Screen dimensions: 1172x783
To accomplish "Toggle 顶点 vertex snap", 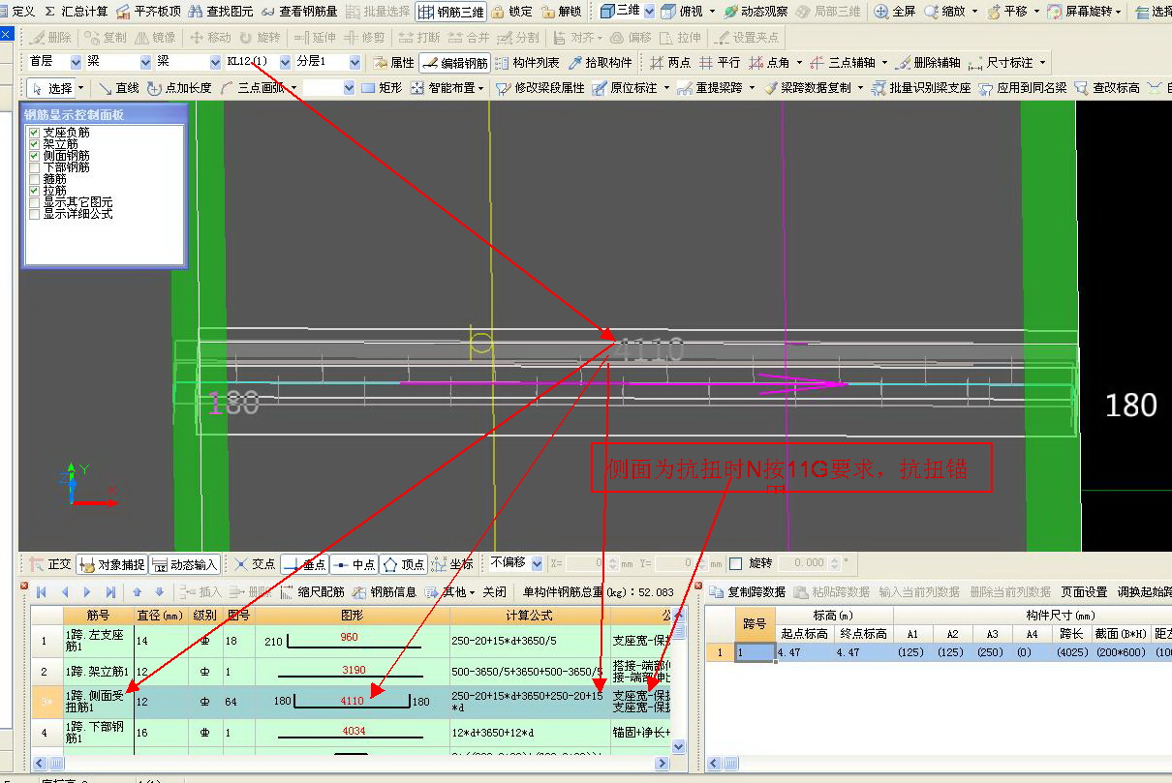I will pos(404,564).
